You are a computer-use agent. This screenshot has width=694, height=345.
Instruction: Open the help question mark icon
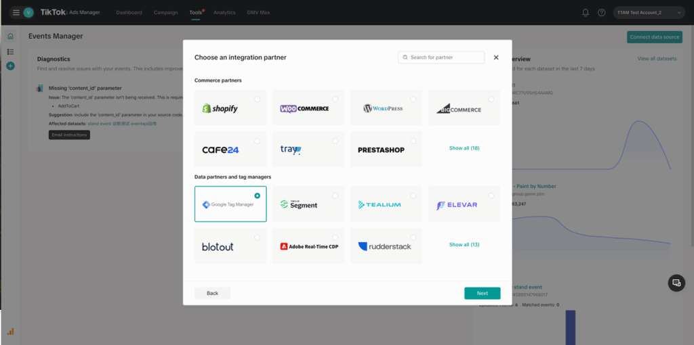(x=602, y=12)
